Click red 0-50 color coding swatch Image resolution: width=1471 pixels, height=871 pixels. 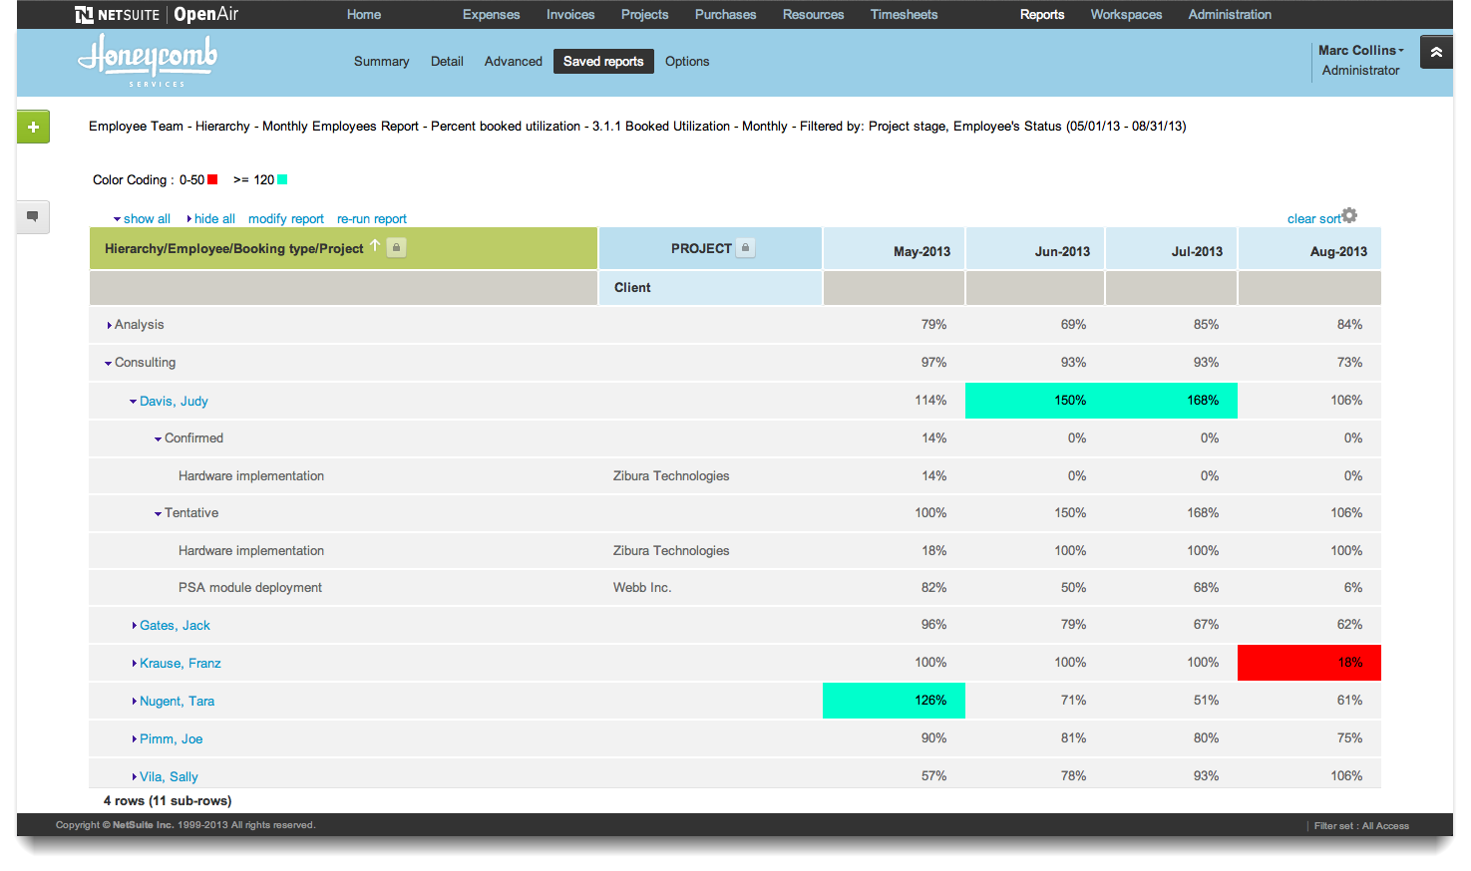[x=211, y=180]
